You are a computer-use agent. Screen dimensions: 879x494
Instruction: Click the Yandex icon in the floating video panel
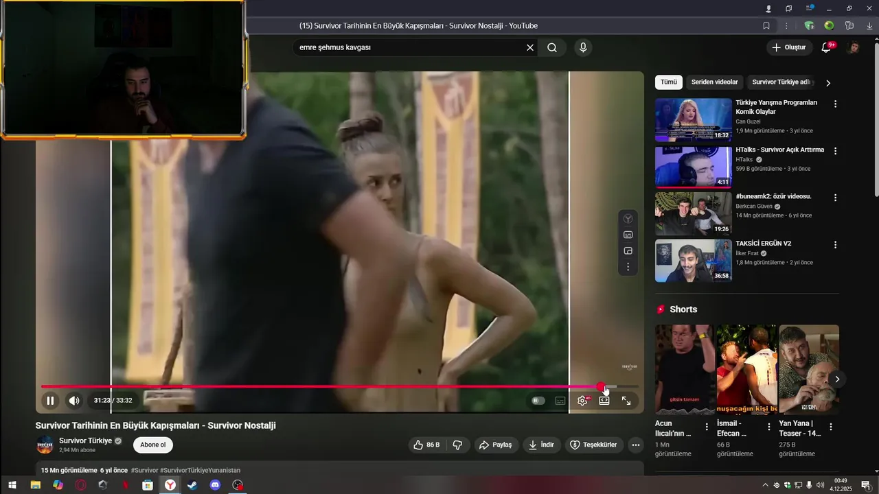[628, 219]
